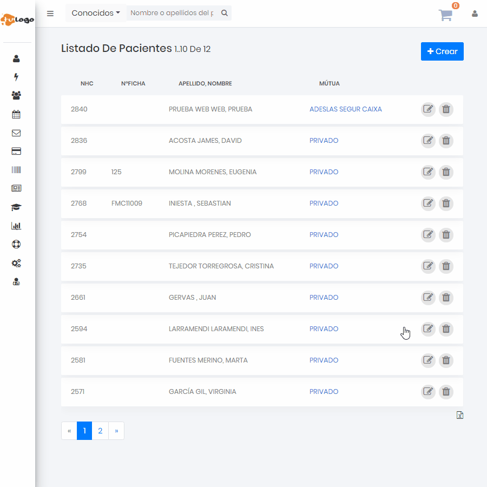Click the patient name search field
This screenshot has height=487, width=487.
coord(172,13)
